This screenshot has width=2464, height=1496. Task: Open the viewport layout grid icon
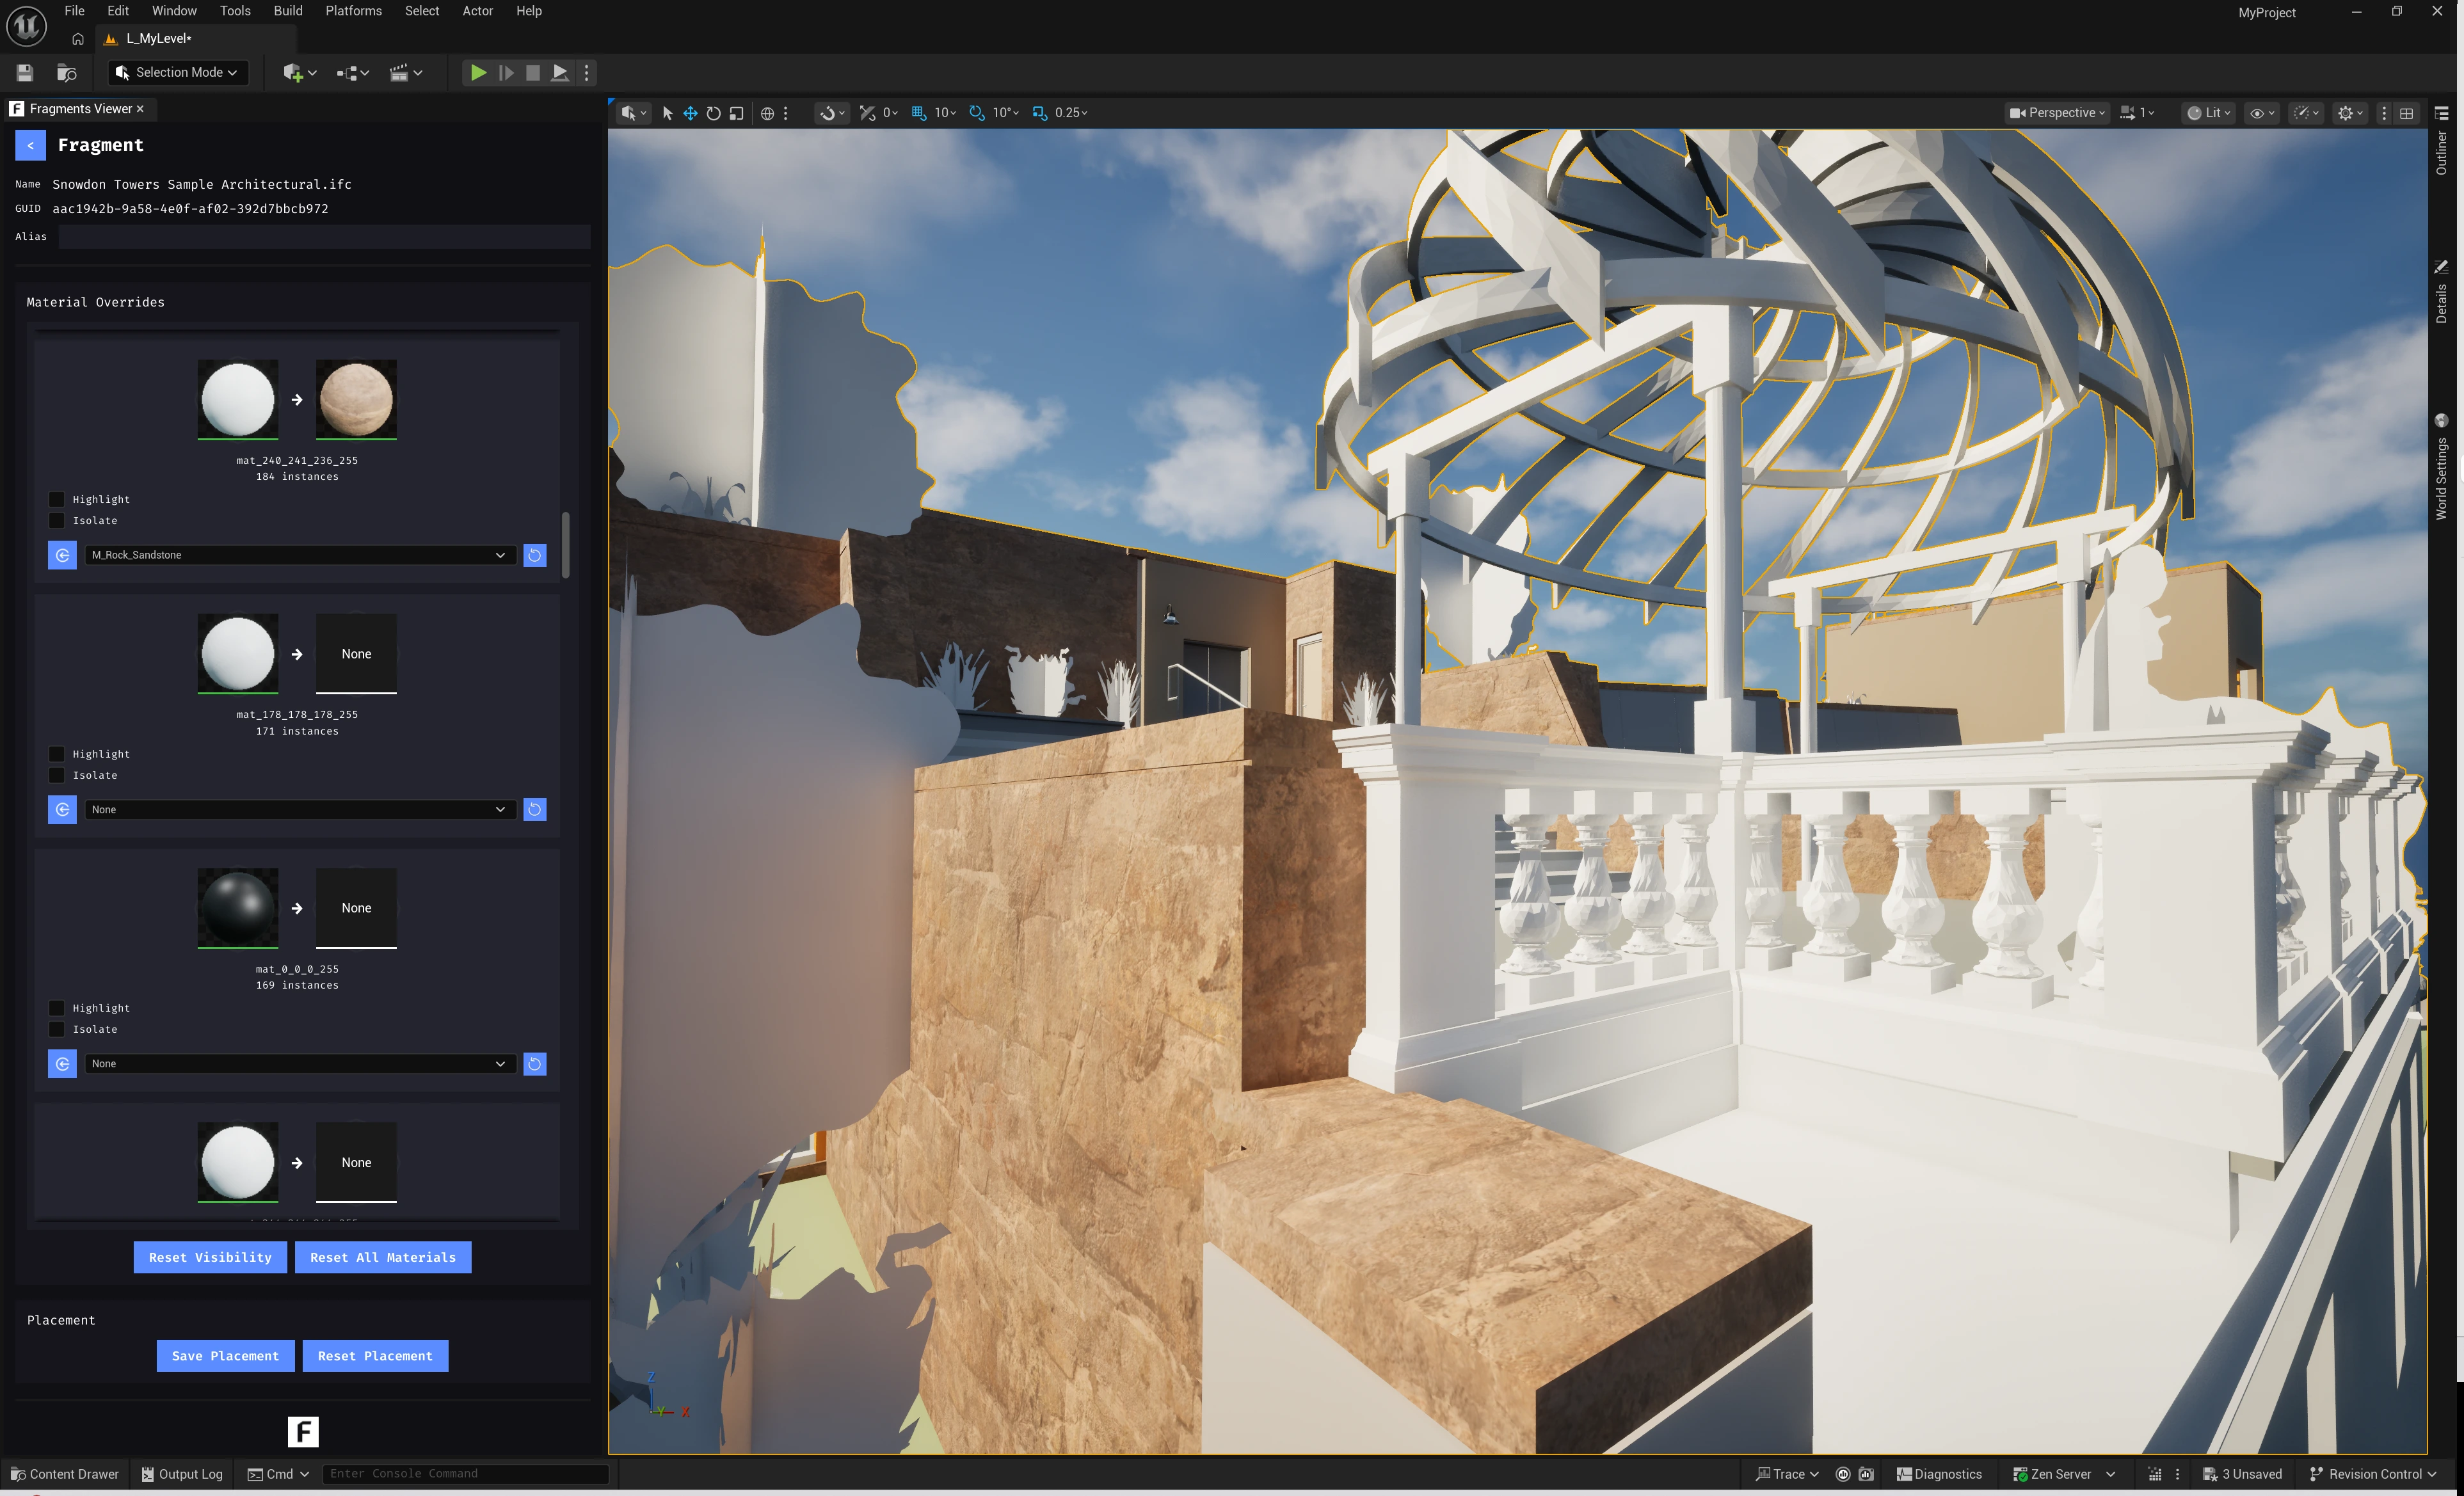click(2406, 113)
